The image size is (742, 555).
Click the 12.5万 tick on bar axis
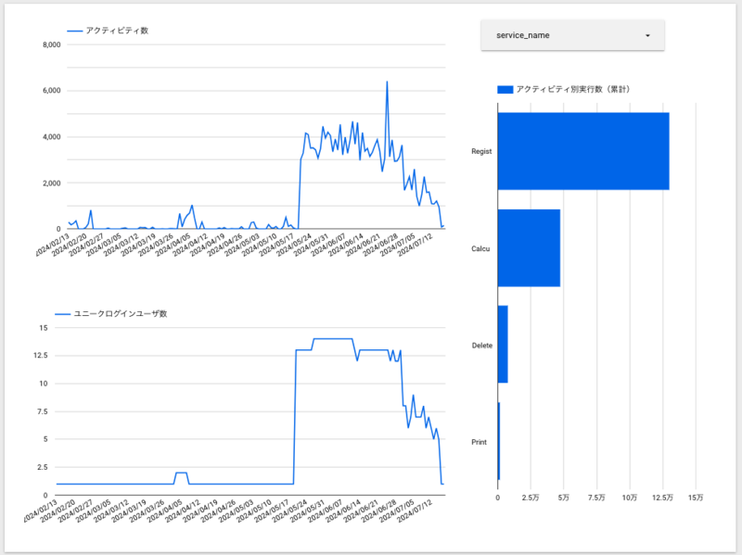coord(662,498)
